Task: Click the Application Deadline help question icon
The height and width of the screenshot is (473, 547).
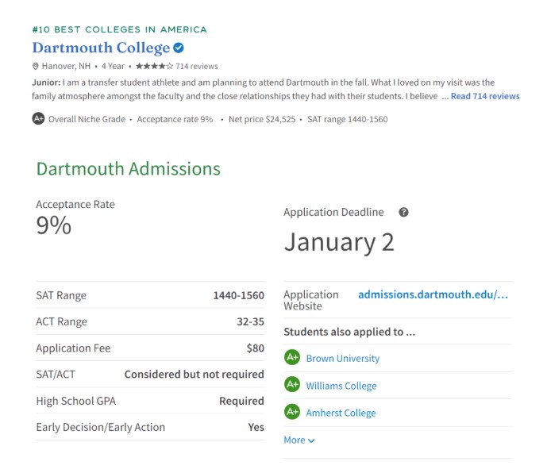Action: 403,212
